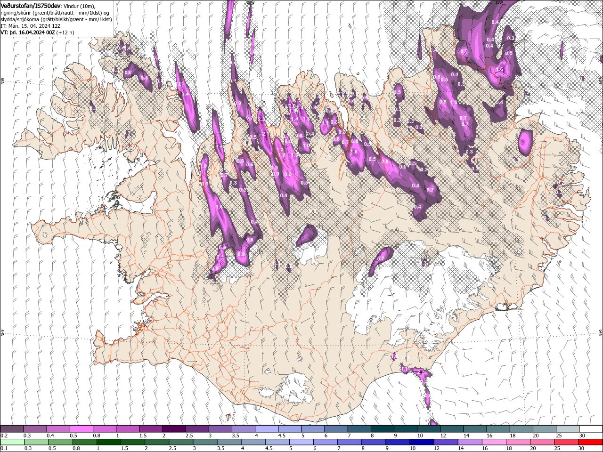Click the pale grey upper swatch starting at 25
The width and height of the screenshot is (603, 452).
[568, 429]
